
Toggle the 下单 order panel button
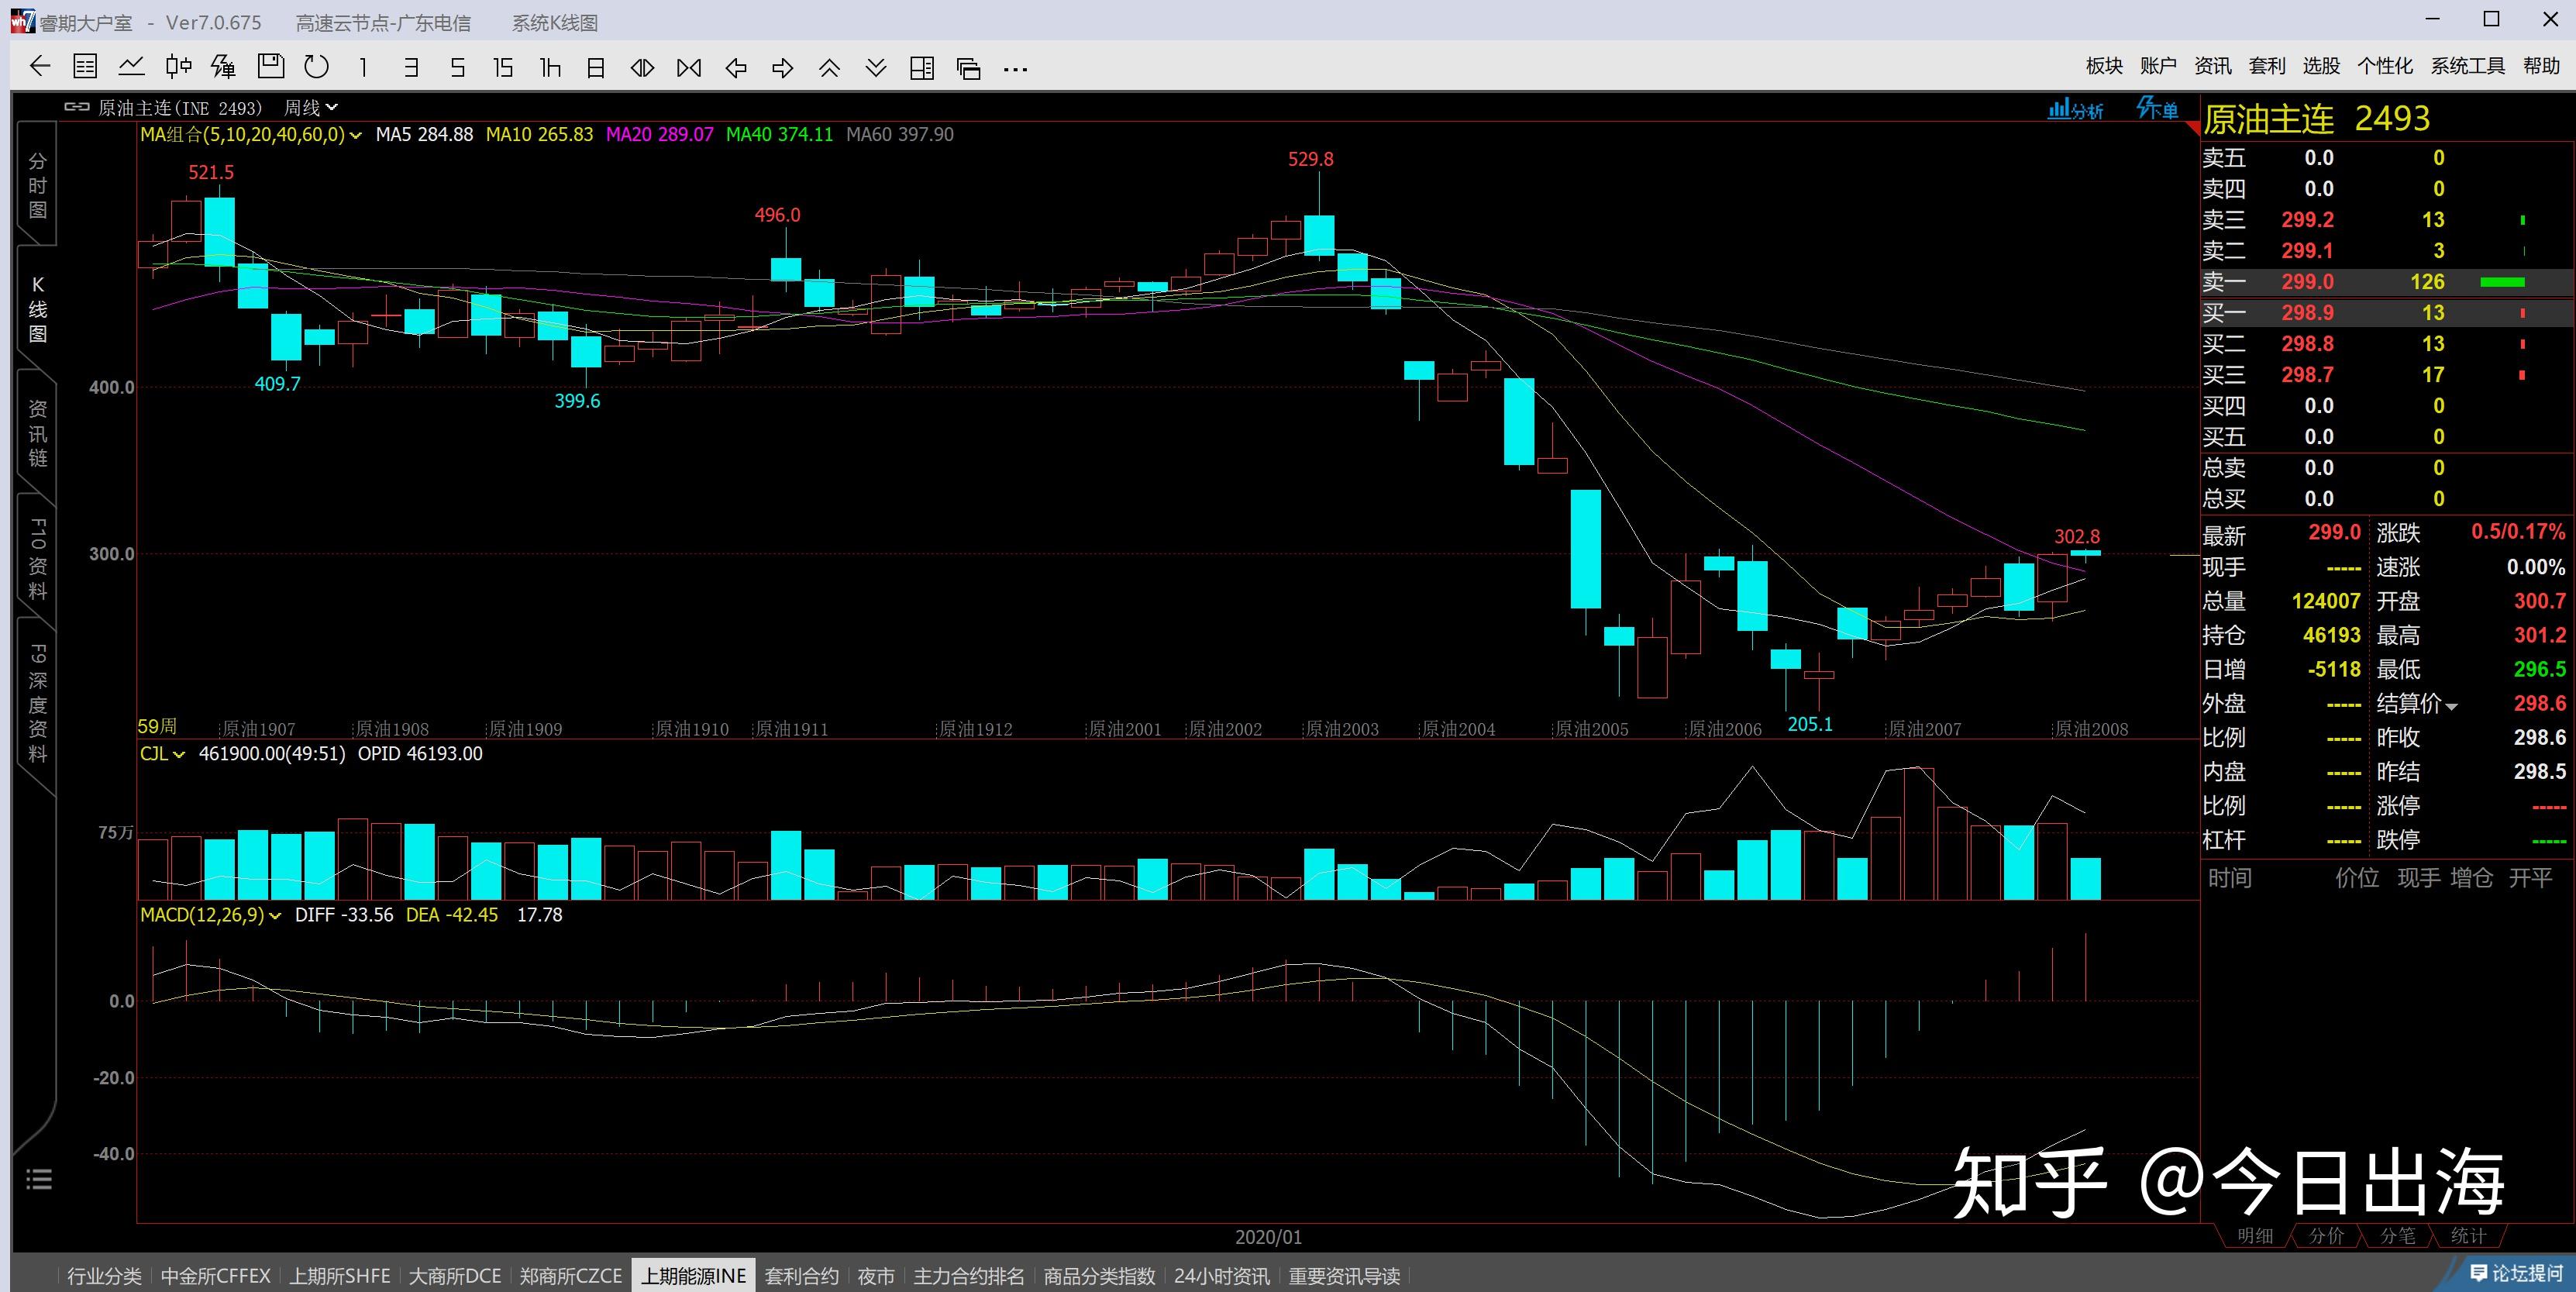coord(2156,108)
